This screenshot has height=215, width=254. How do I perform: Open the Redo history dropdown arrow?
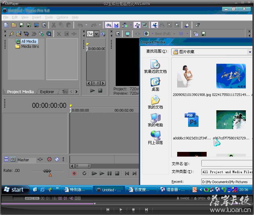coord(100,25)
